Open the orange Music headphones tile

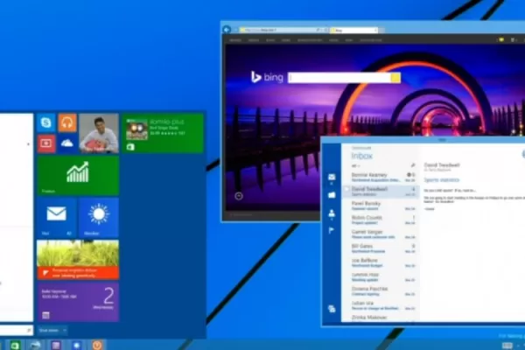click(67, 122)
